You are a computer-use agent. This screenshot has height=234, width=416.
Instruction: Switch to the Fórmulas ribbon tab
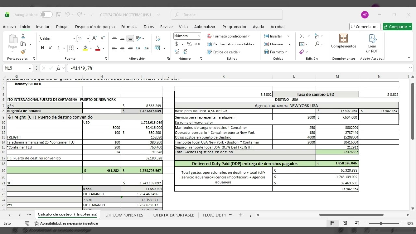point(129,27)
